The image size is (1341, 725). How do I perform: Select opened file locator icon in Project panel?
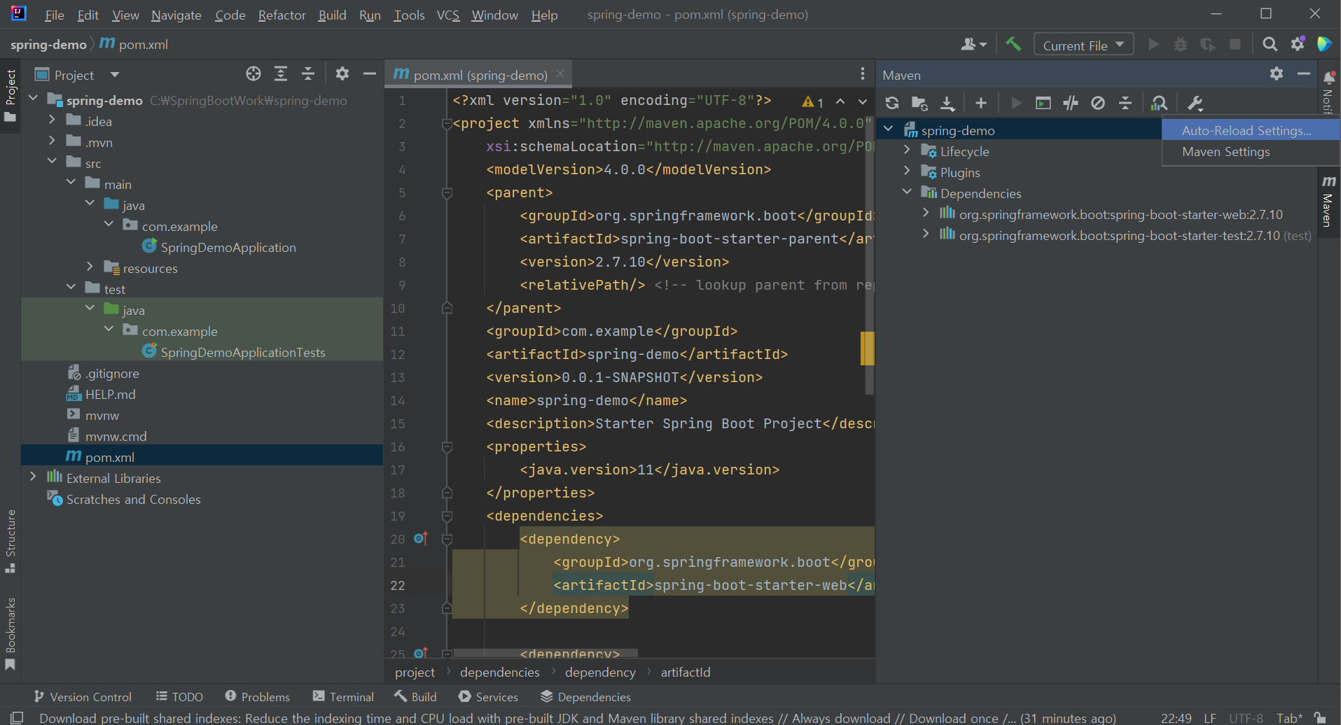click(253, 73)
